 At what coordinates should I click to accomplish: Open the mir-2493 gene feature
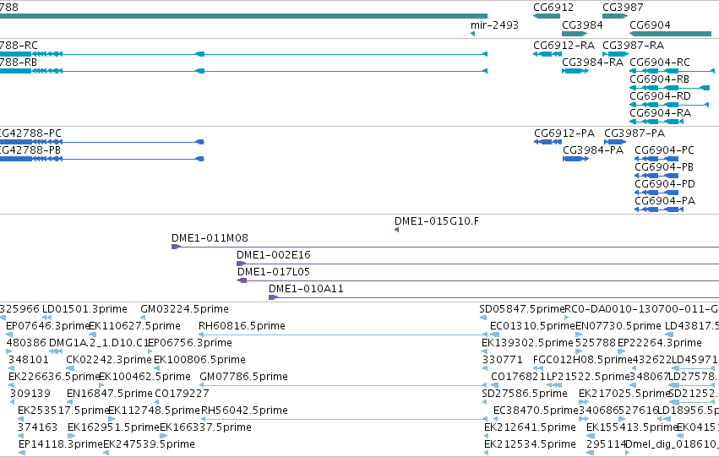pos(494,25)
